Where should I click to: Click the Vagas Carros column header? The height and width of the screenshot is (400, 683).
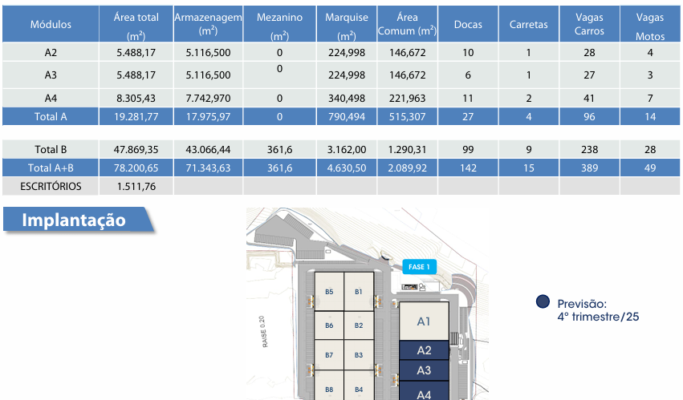coord(590,24)
